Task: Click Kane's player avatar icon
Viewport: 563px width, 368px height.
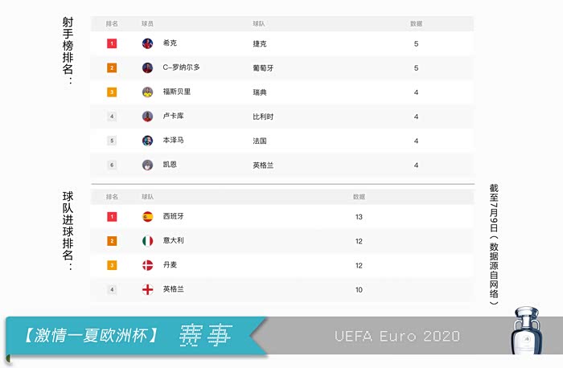Action: (147, 165)
